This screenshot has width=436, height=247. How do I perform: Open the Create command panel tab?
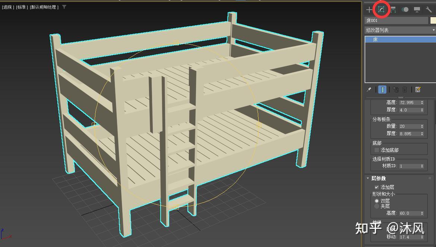369,10
